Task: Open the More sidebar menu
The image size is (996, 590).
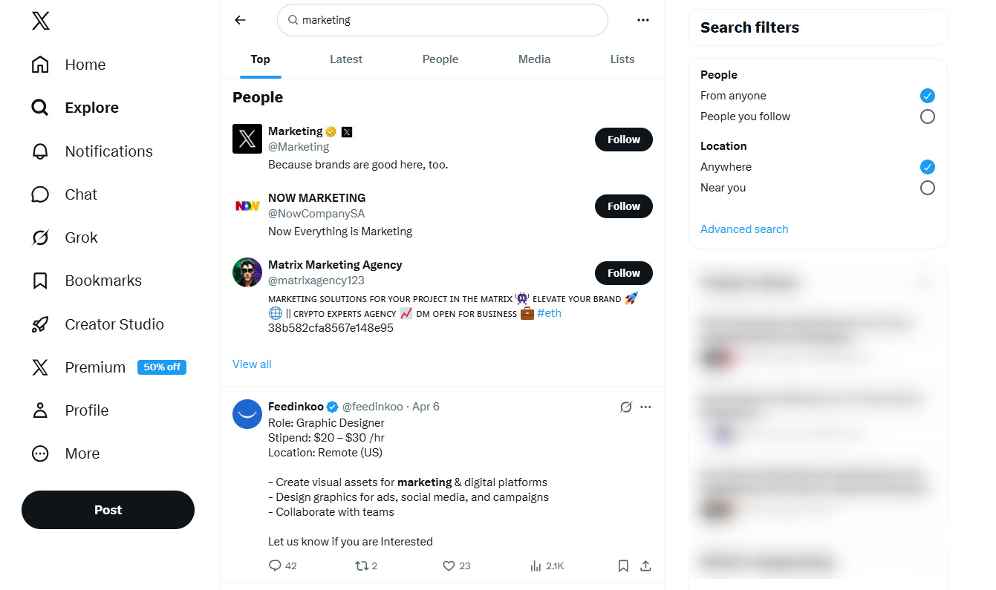Action: pos(82,453)
